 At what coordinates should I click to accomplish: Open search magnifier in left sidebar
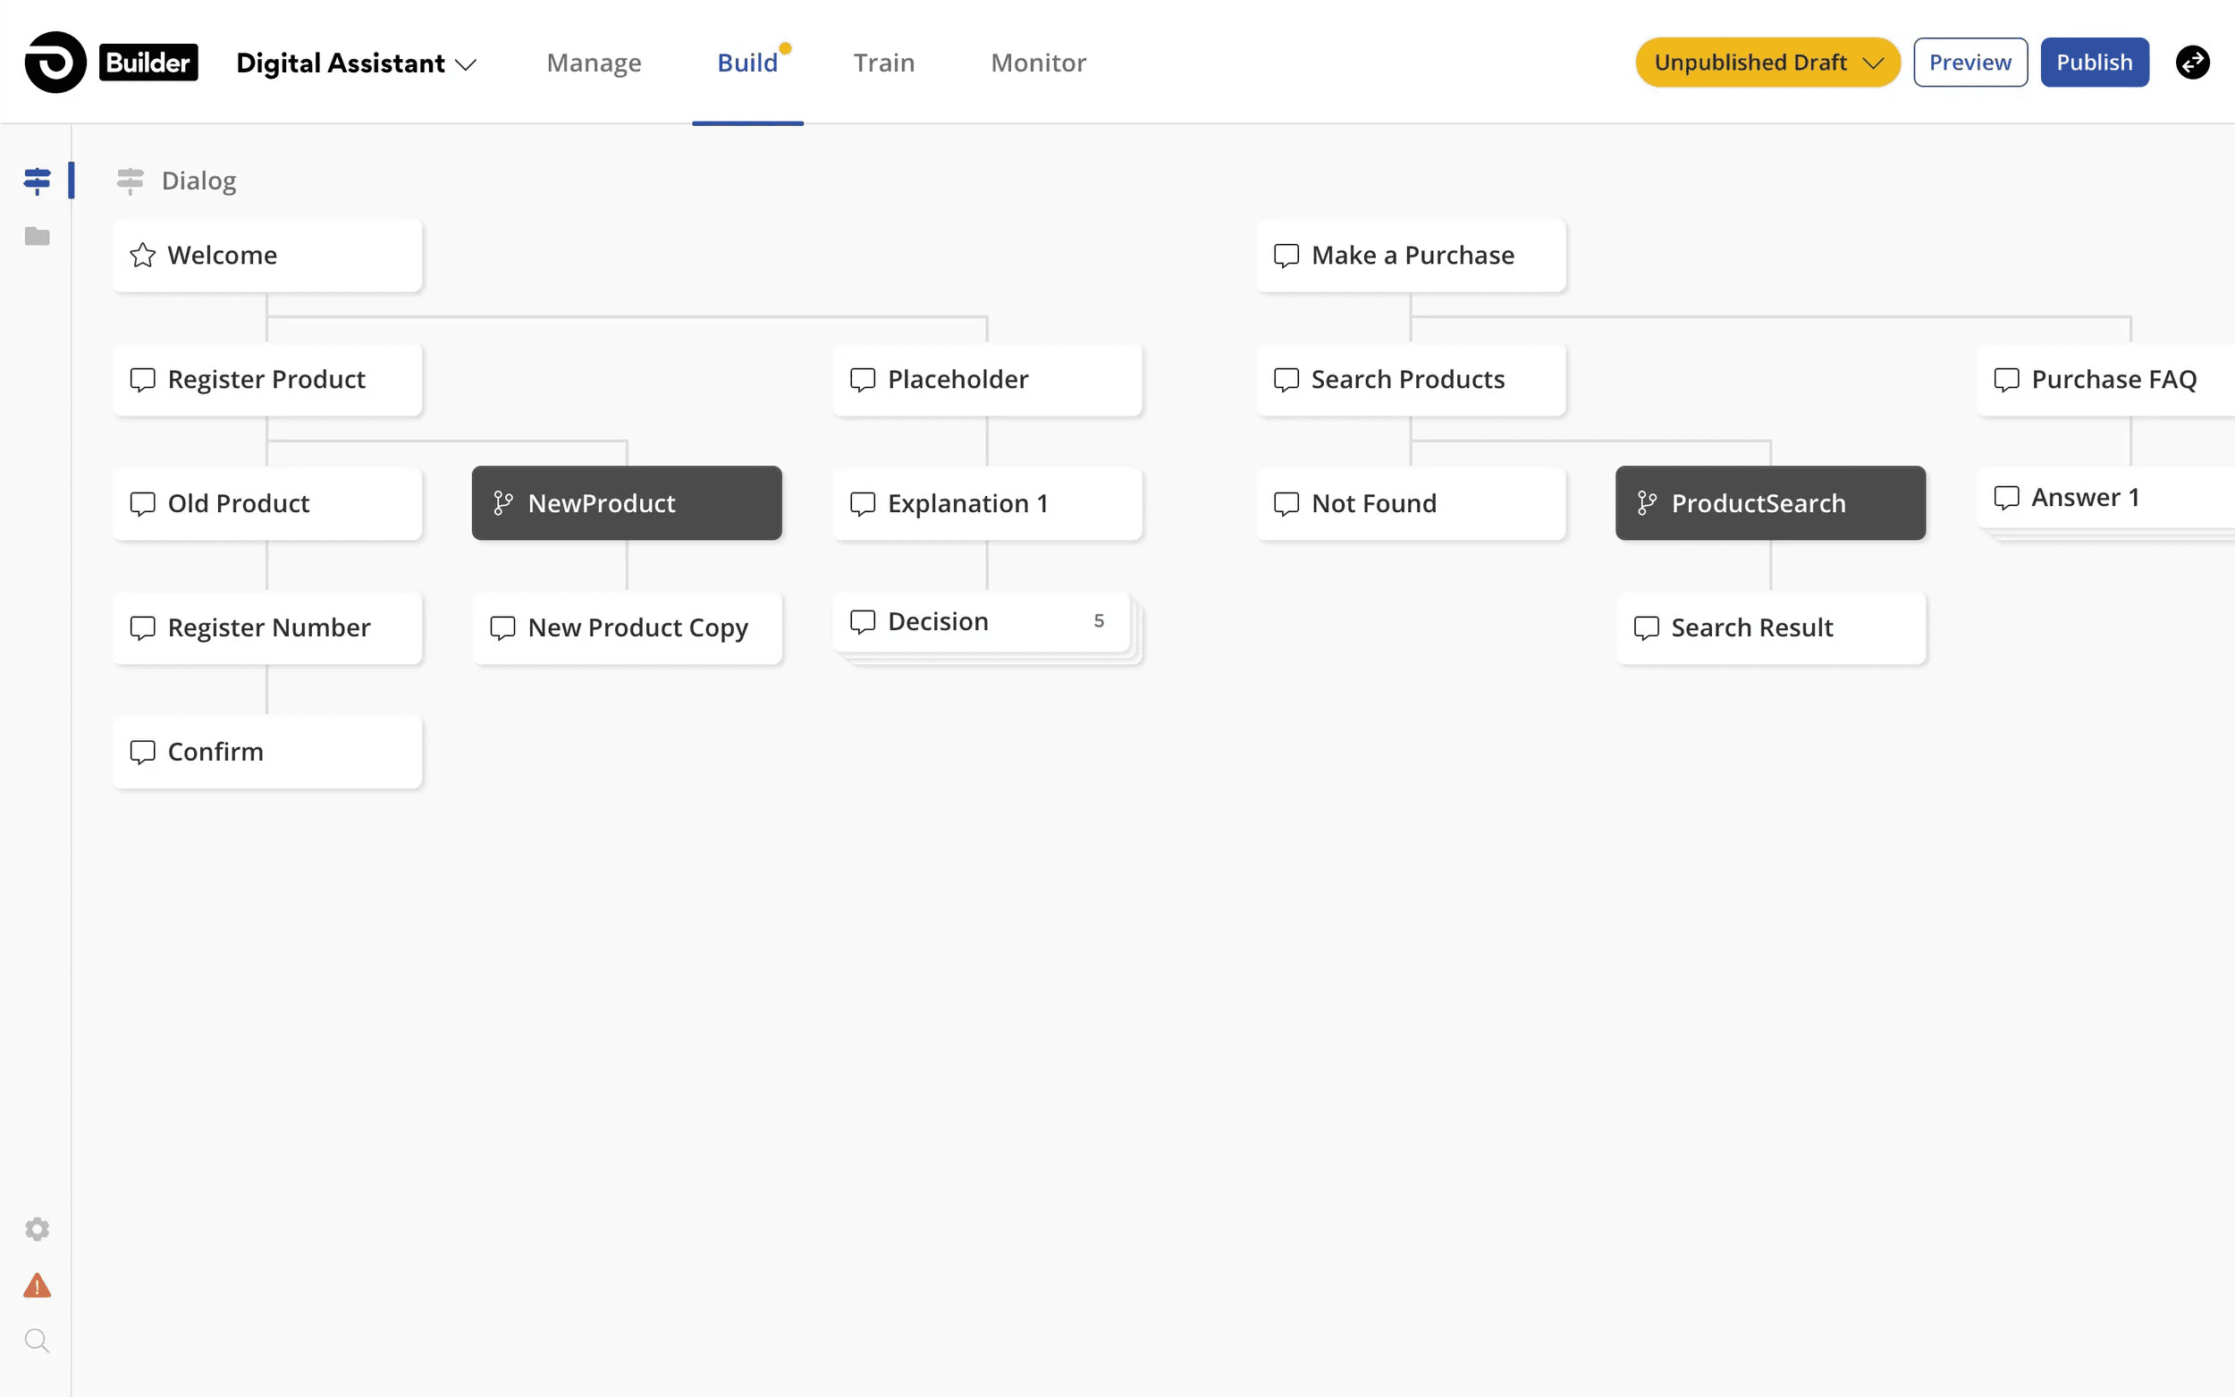(37, 1341)
